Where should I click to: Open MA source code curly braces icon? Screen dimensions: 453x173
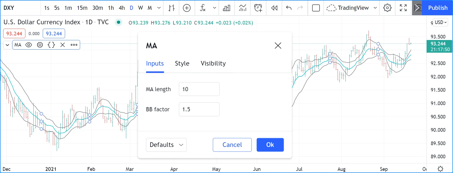coord(51,45)
